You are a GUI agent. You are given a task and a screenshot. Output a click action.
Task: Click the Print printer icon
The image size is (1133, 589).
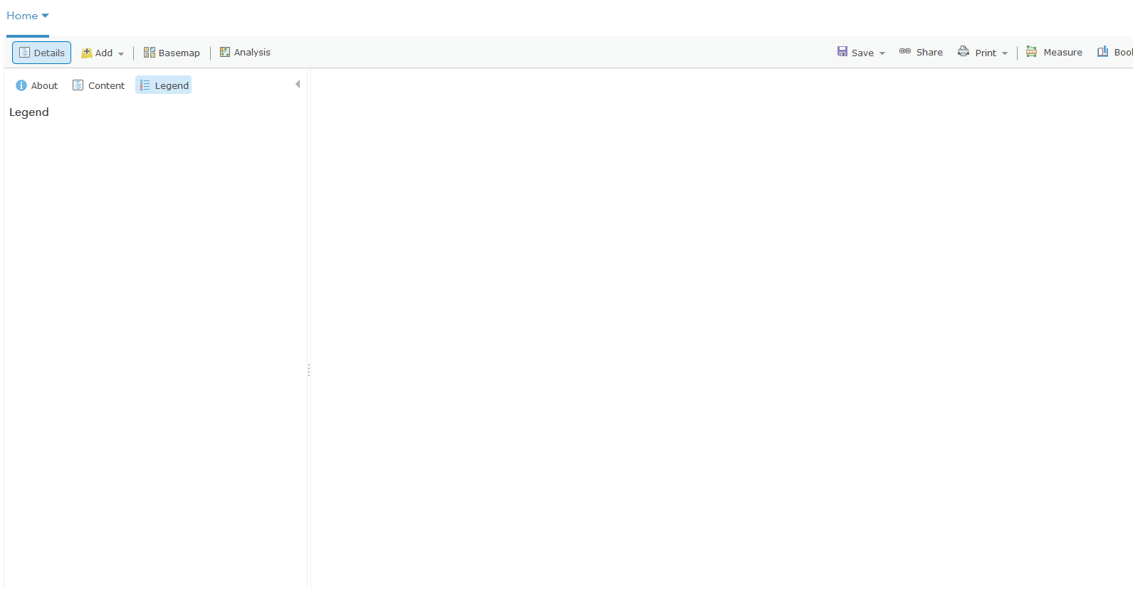964,51
